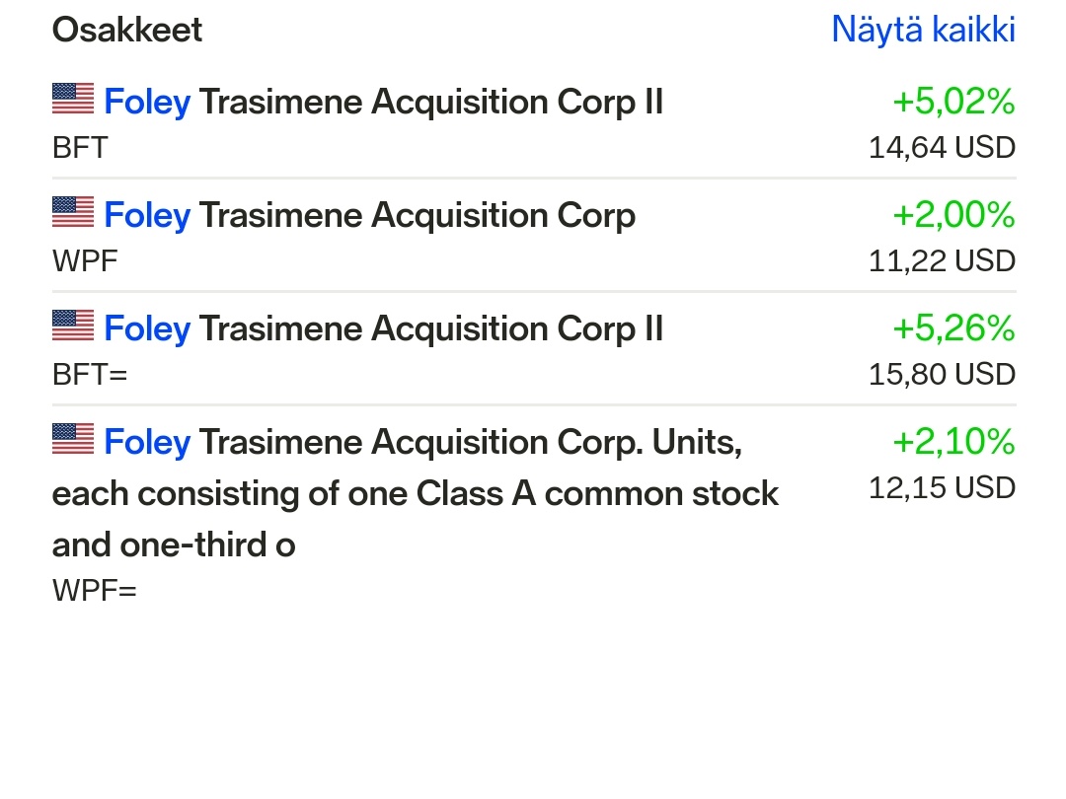Click the +2,00% change value

point(953,215)
